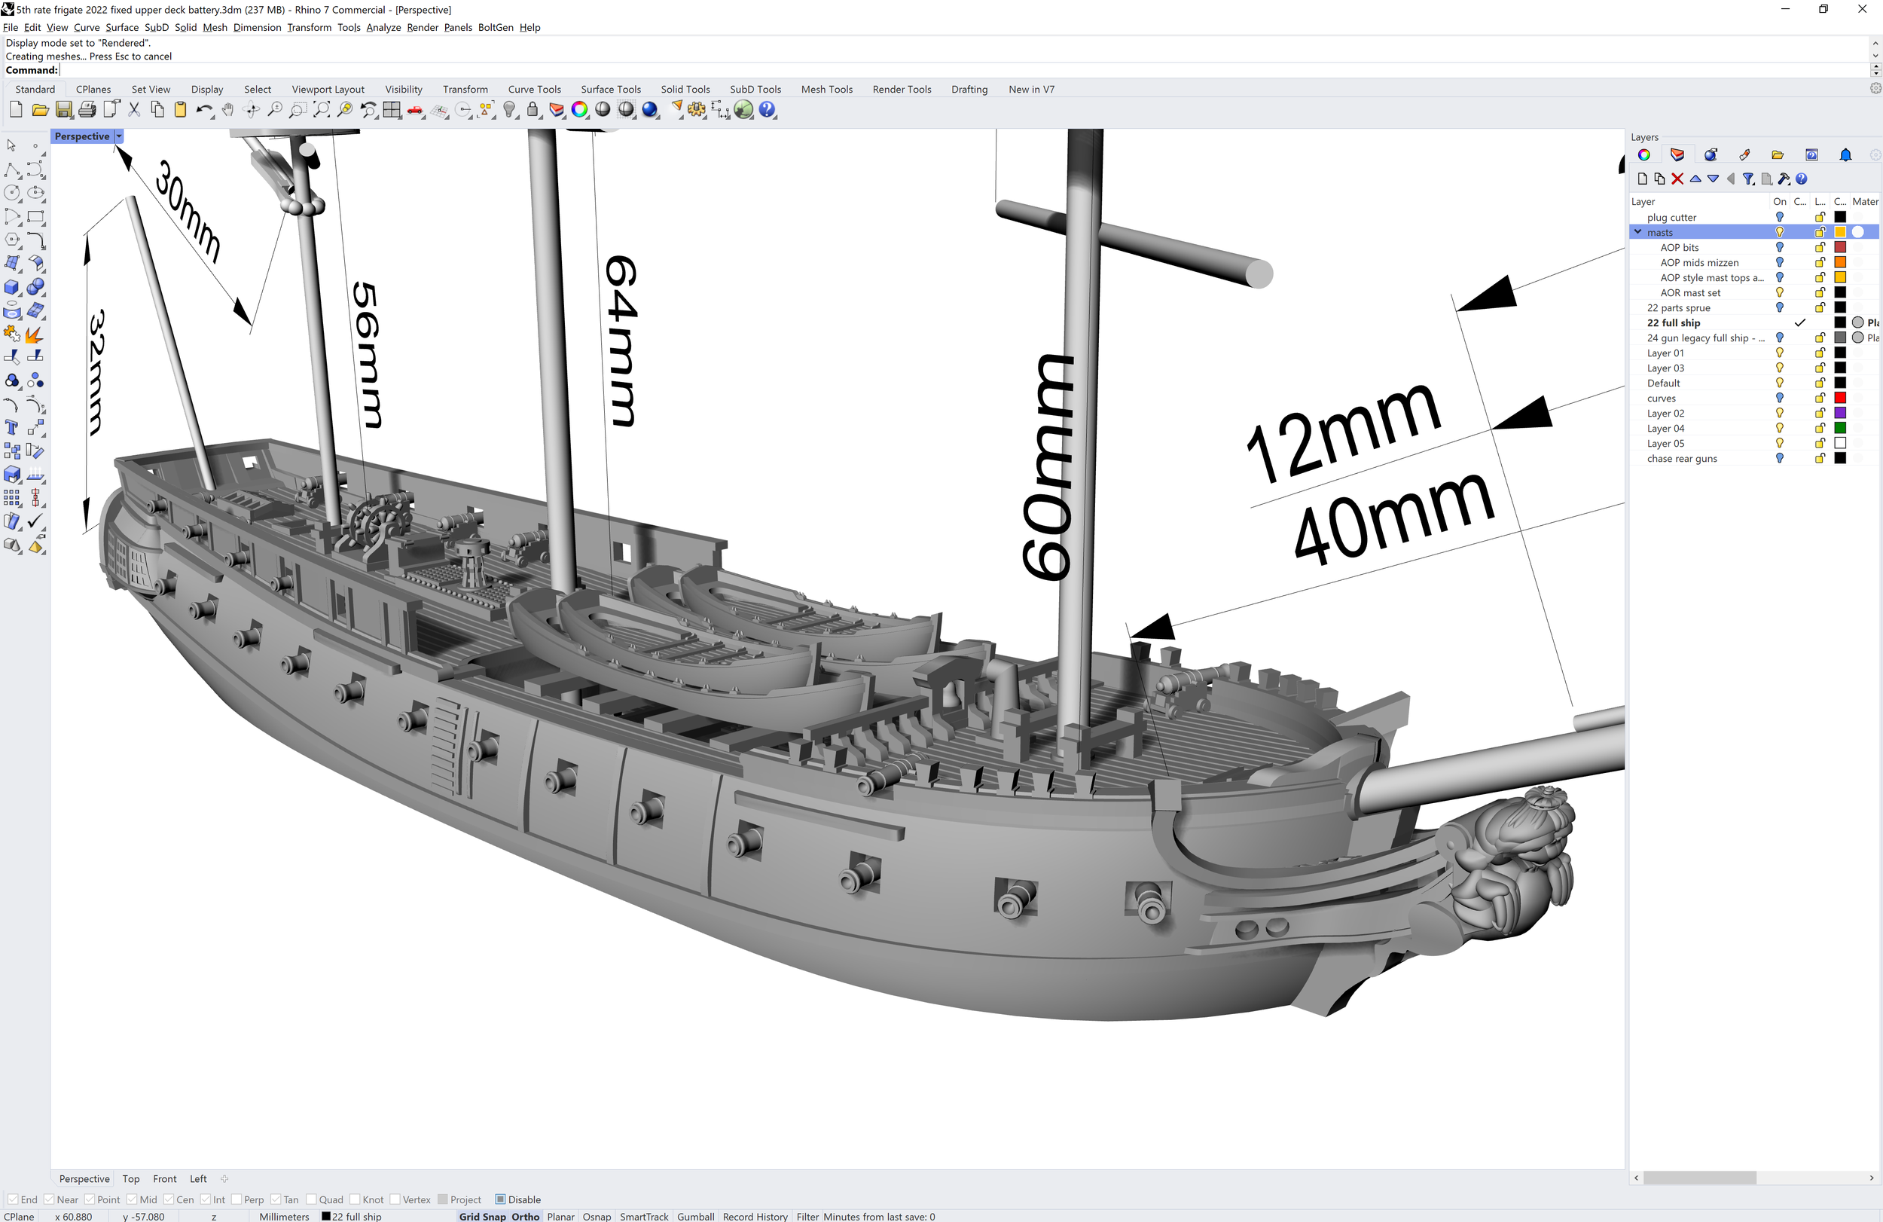This screenshot has height=1222, width=1883.
Task: Create a new layer with the blank-page icon
Action: click(1643, 179)
